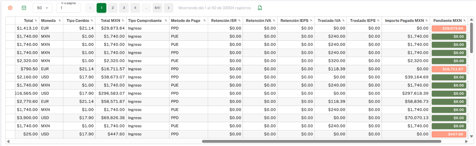Select the $70,070.13 Importe Pagado cell
476x146 pixels.
click(x=406, y=118)
